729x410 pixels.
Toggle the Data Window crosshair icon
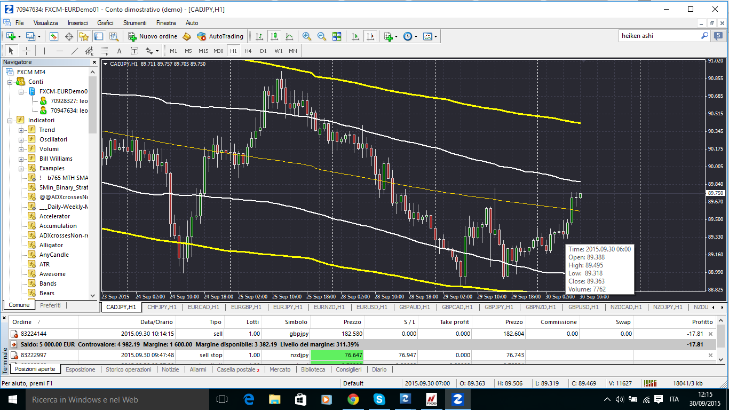coord(69,36)
